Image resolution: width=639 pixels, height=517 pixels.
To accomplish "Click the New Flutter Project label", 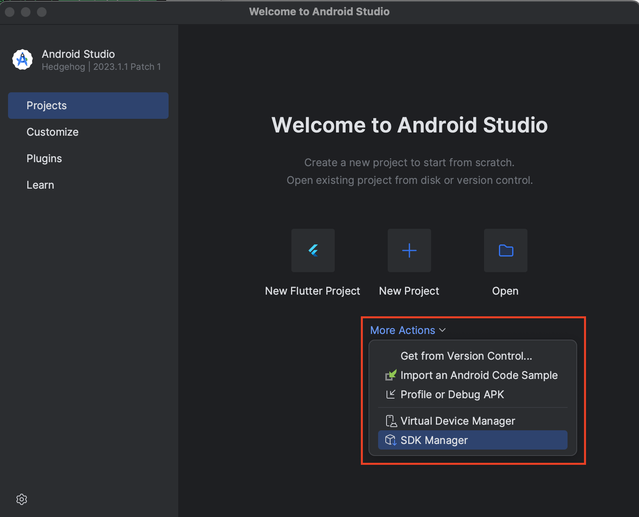I will pyautogui.click(x=313, y=291).
